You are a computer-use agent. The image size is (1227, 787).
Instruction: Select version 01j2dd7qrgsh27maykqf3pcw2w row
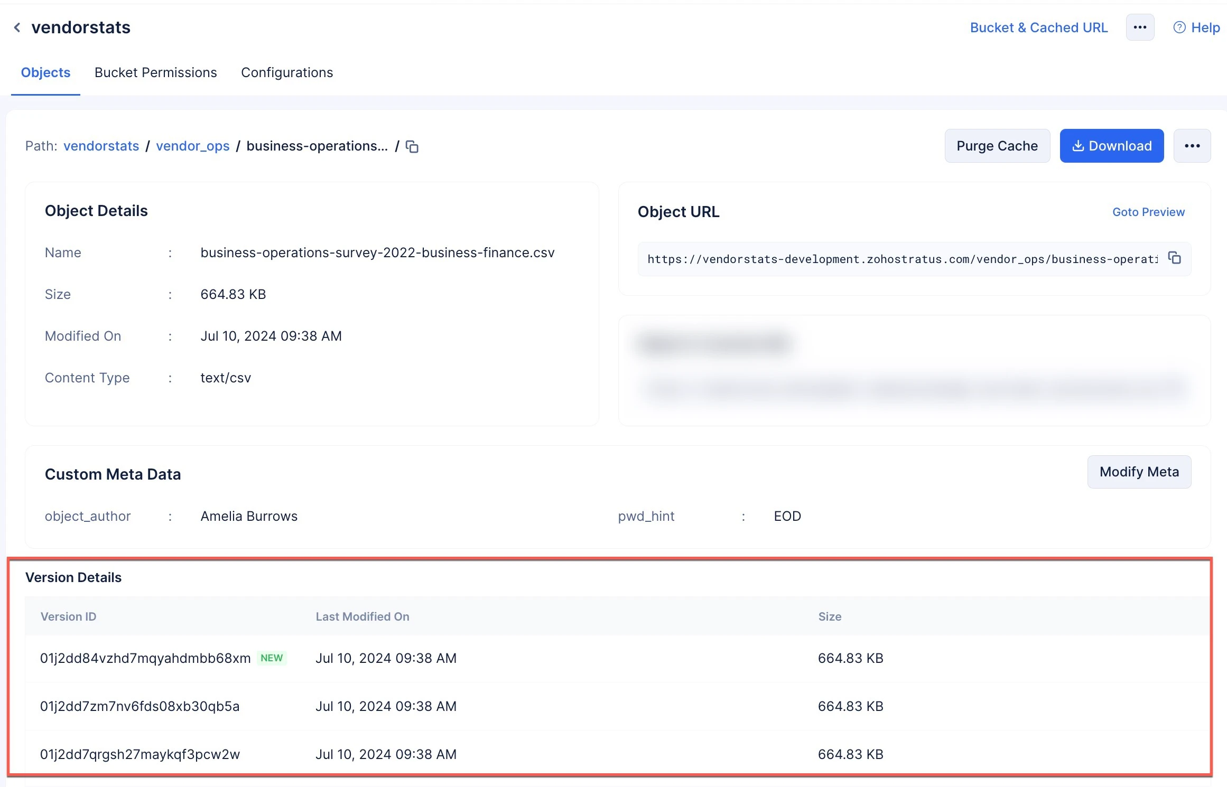pos(617,754)
